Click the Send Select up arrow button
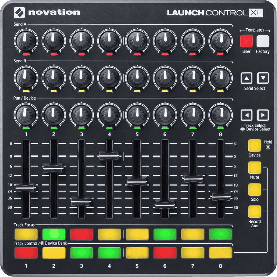 [x=246, y=78]
